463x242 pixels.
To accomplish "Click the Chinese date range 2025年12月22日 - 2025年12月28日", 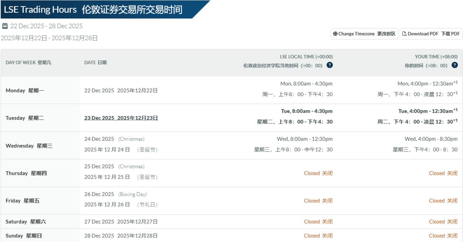I will click(49, 38).
